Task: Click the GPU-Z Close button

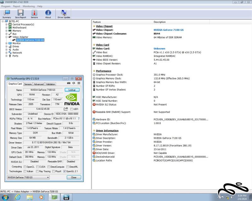Action: pyautogui.click(x=74, y=177)
